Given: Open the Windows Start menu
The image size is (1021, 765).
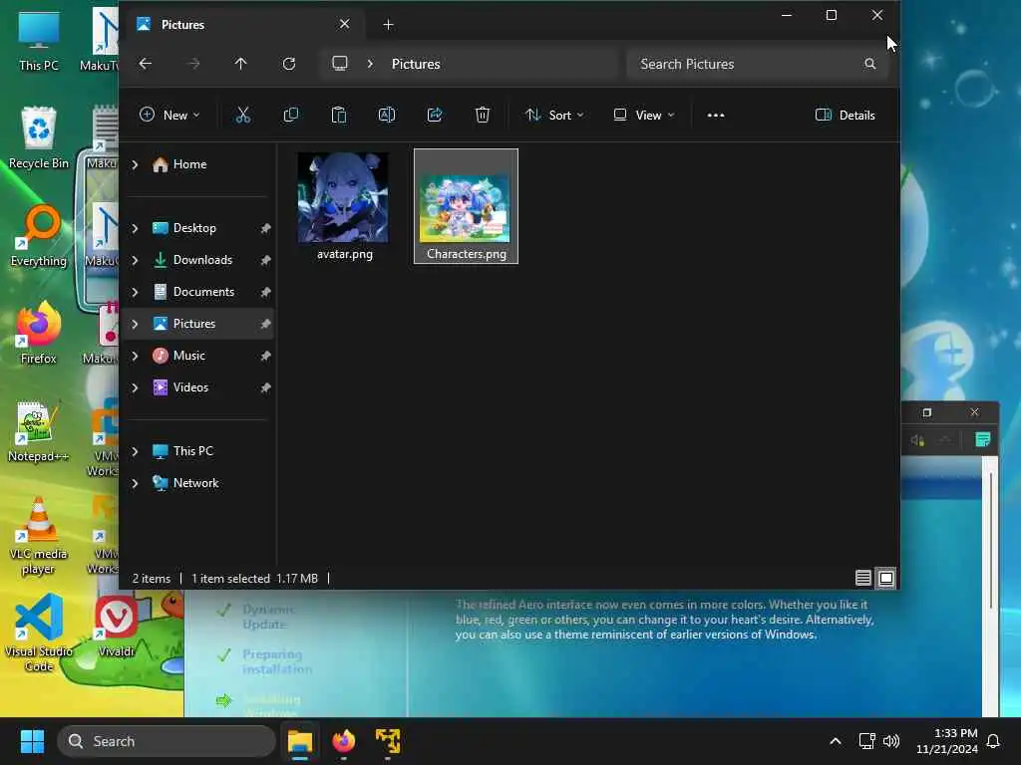Looking at the screenshot, I should 32,741.
